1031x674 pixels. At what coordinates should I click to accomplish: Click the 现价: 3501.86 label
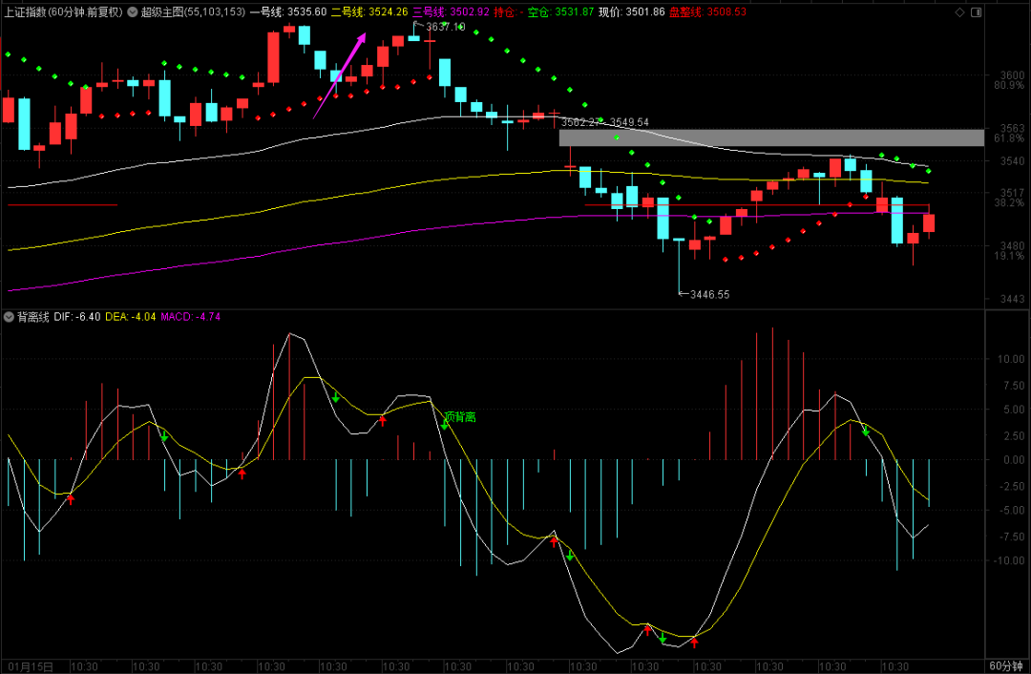631,11
